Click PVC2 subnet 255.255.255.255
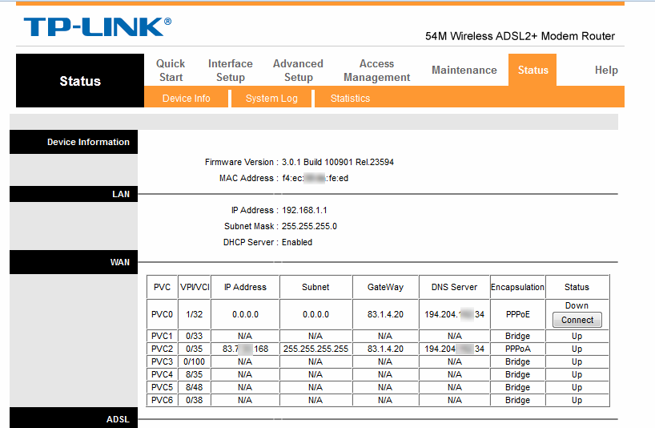Screen dimensions: 655x428 pyautogui.click(x=315, y=349)
